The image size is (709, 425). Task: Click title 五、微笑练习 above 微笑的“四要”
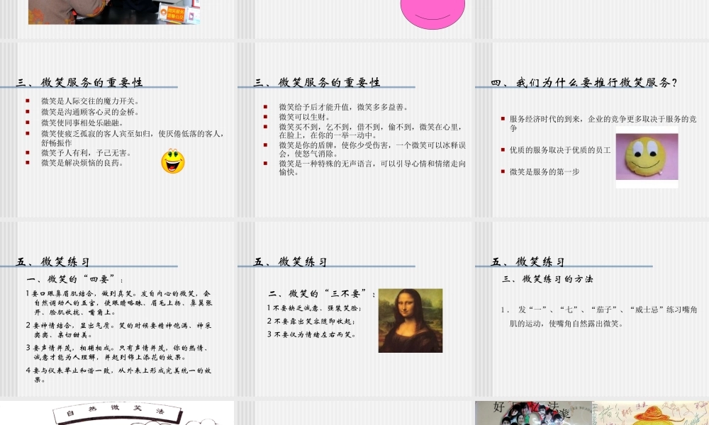click(x=53, y=261)
